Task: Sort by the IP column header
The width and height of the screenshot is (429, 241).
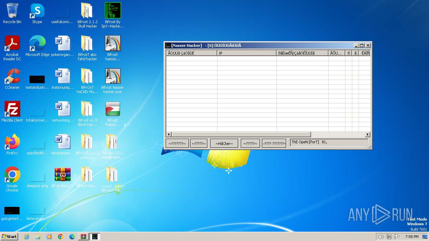Action: pyautogui.click(x=247, y=53)
